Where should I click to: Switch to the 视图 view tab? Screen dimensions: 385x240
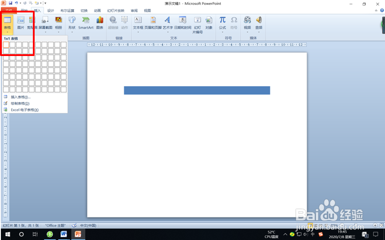147,11
